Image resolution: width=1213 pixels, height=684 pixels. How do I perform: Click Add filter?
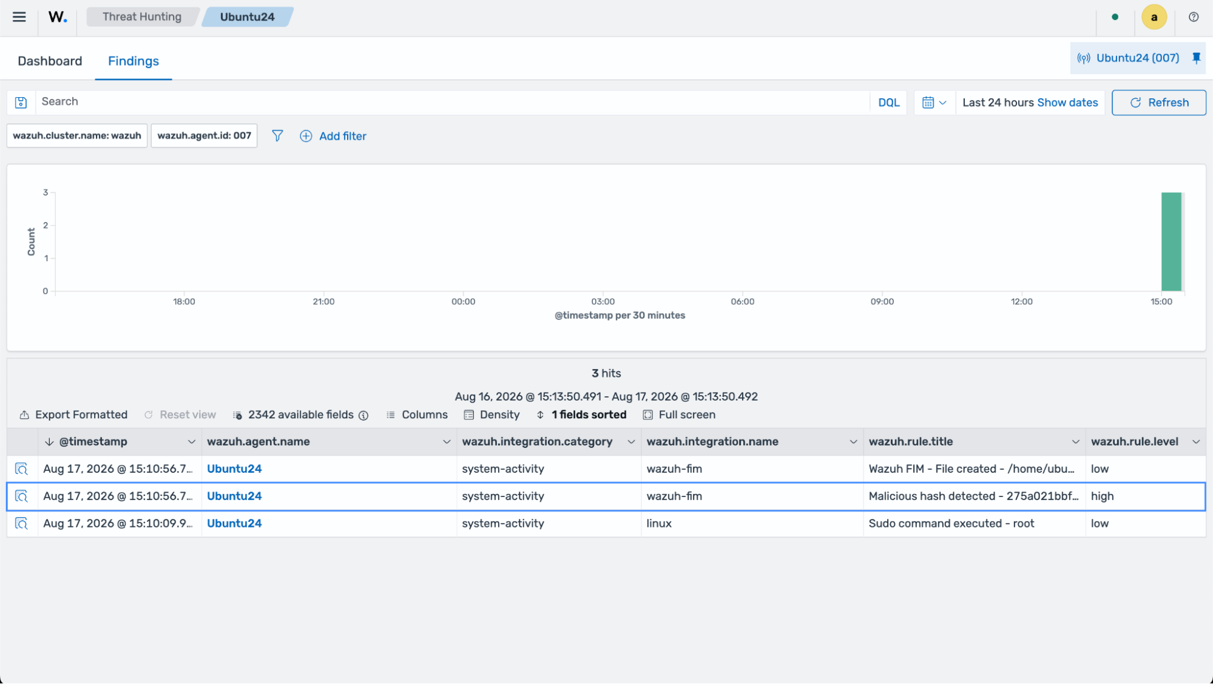click(x=333, y=136)
